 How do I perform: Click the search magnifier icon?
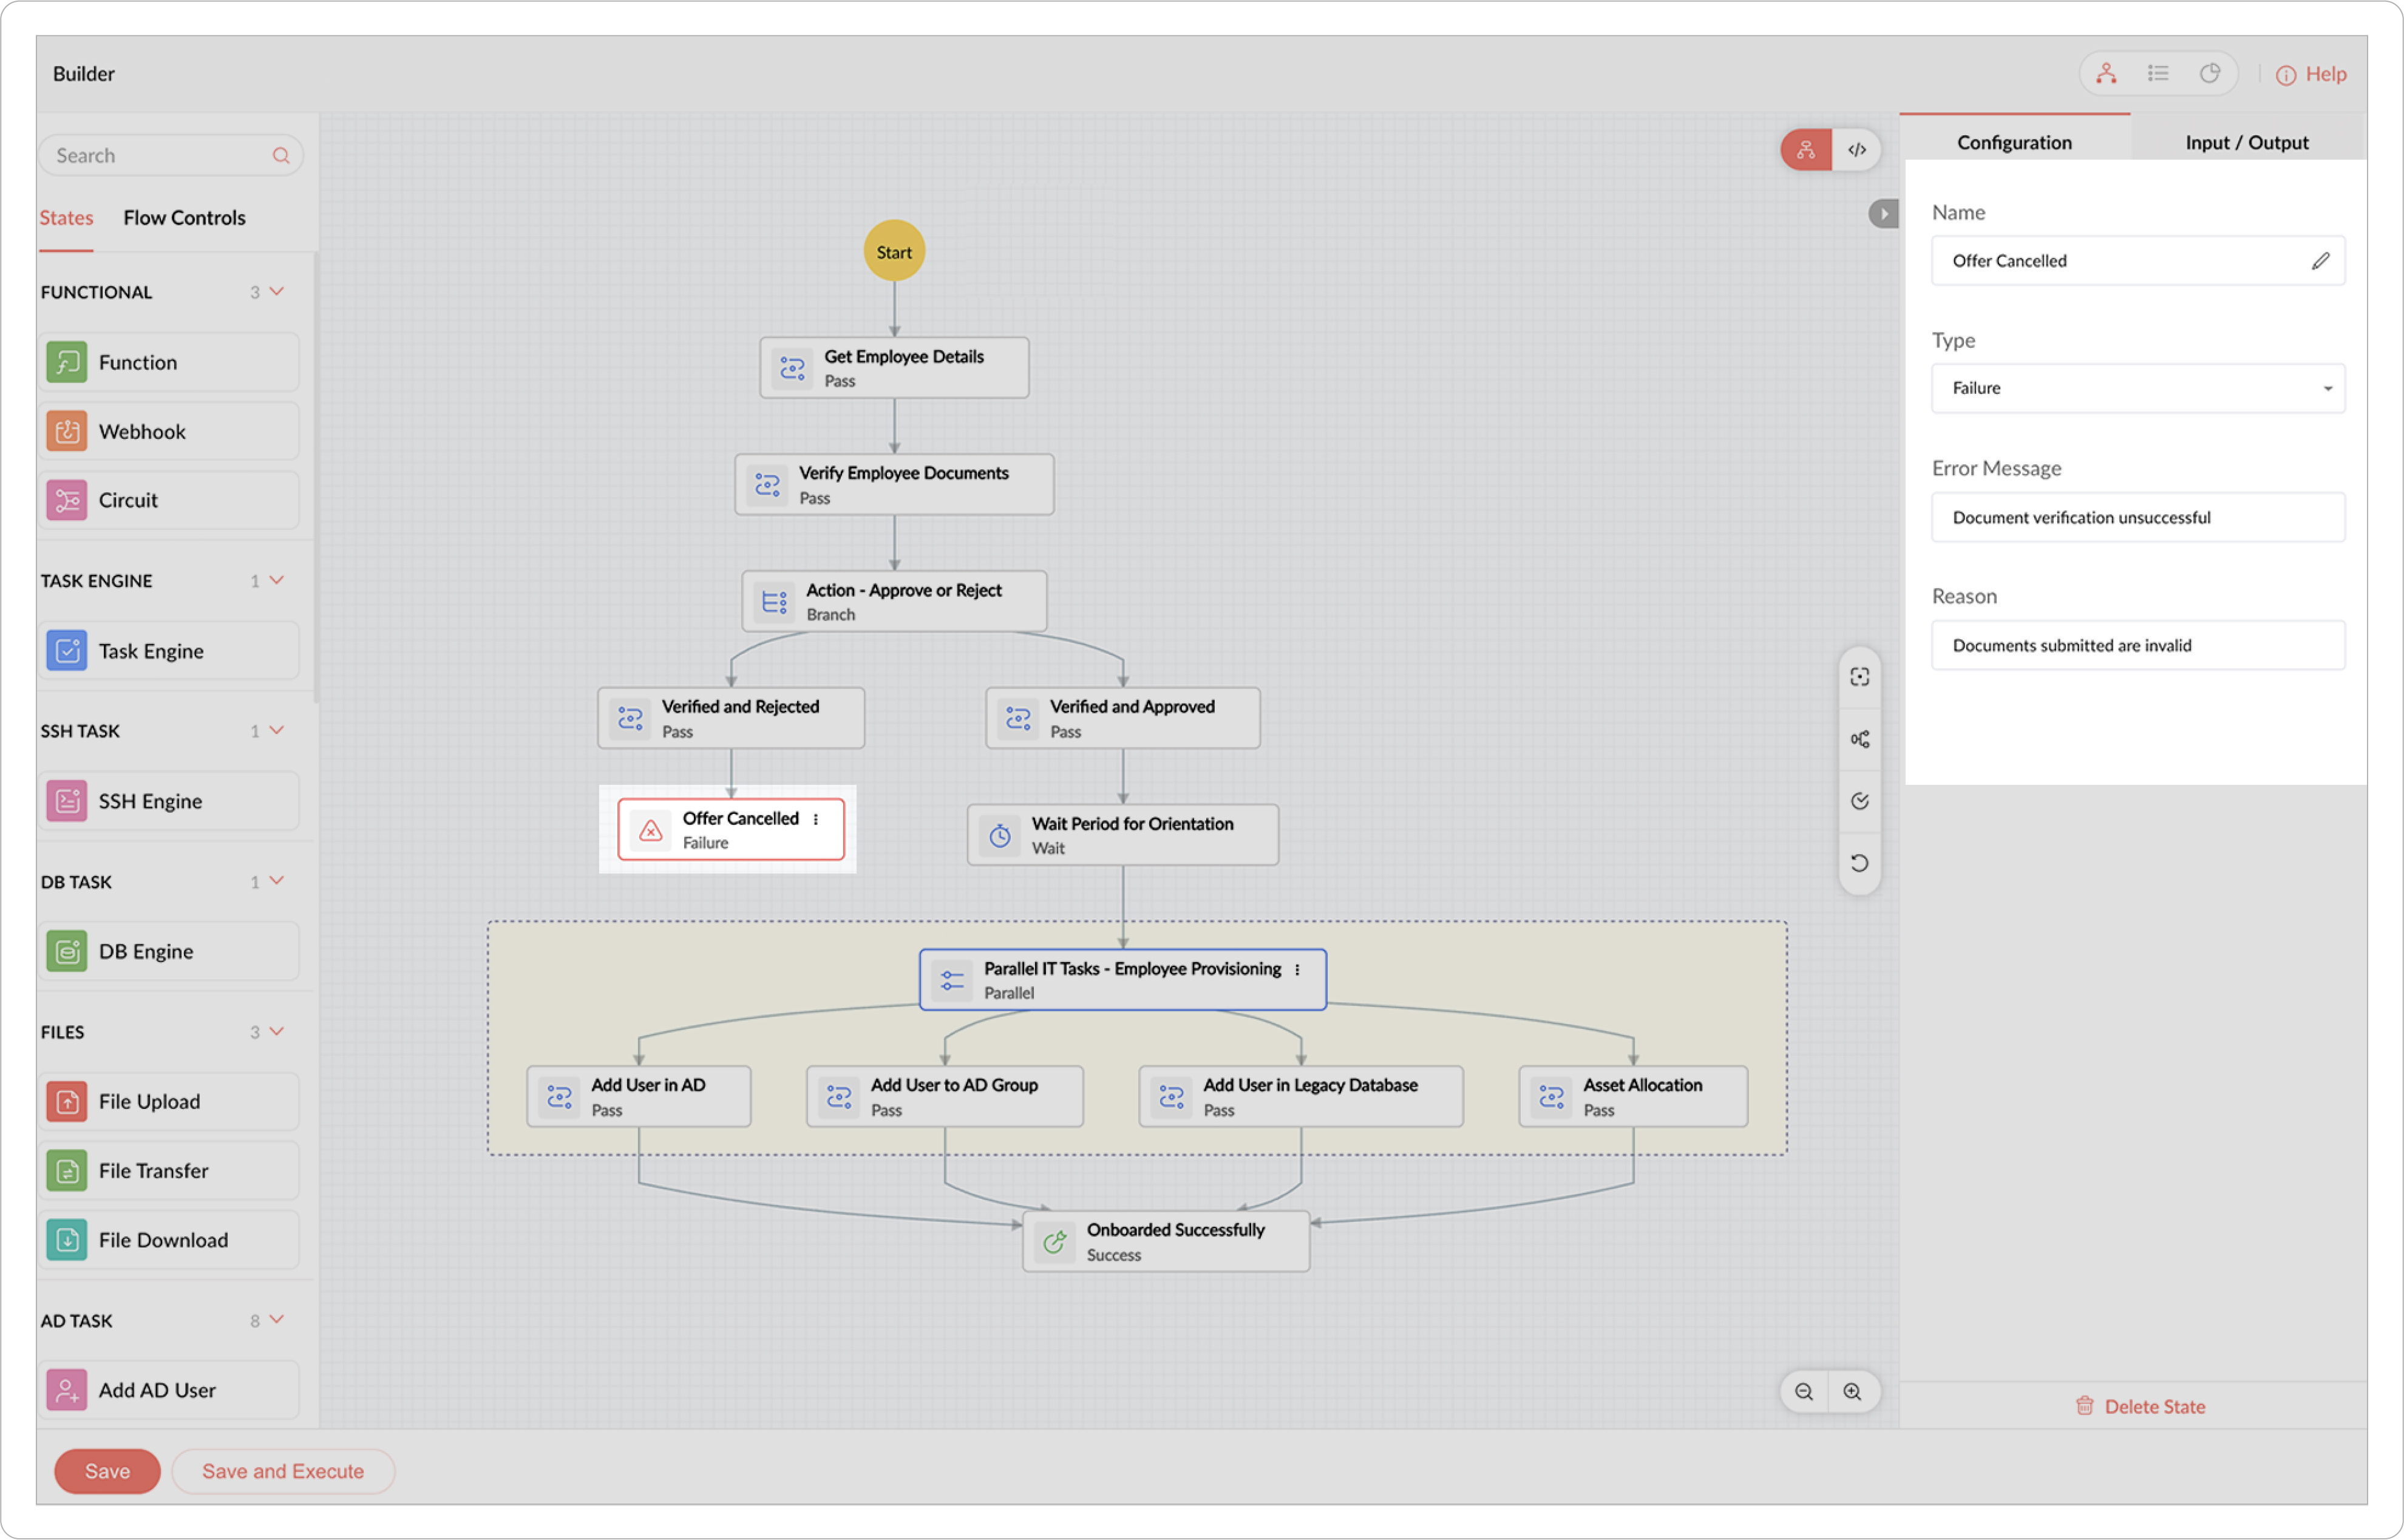(281, 156)
